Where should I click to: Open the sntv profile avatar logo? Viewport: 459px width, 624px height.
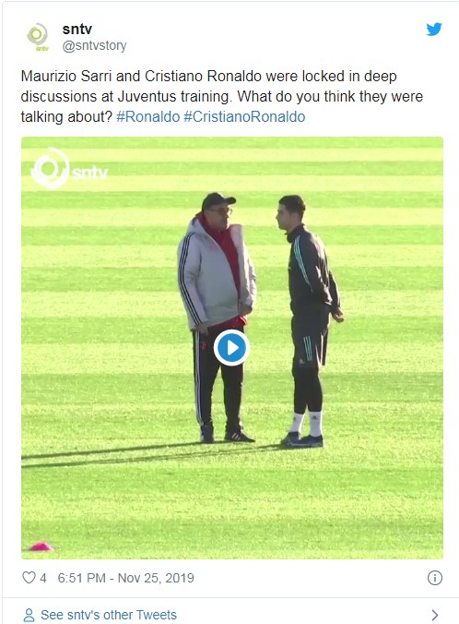[x=38, y=37]
